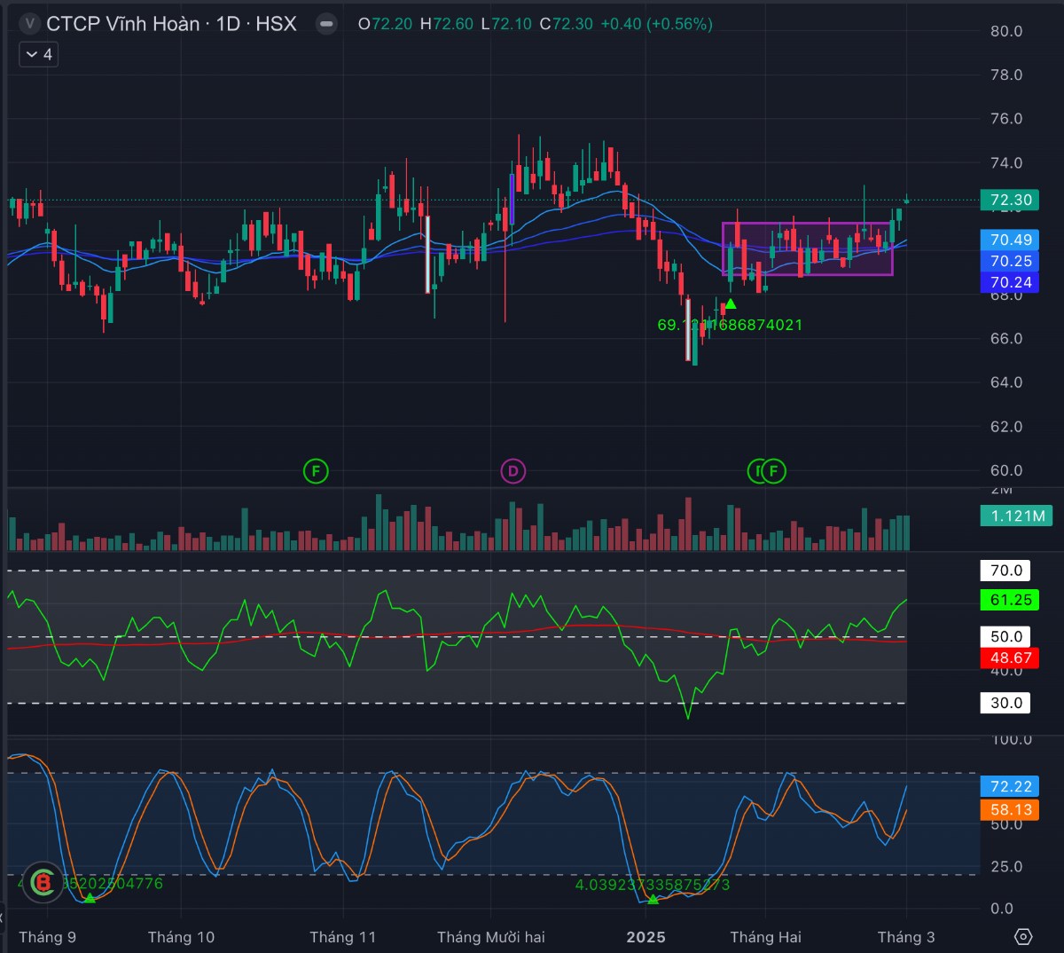Click the green triangle marker near Tháng 9
Viewport: 1064px width, 953px height.
click(x=90, y=898)
